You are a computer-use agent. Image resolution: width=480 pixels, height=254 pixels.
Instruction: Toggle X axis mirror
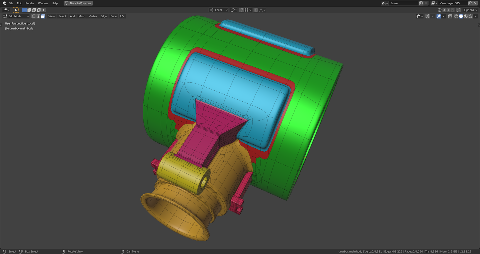(x=444, y=10)
